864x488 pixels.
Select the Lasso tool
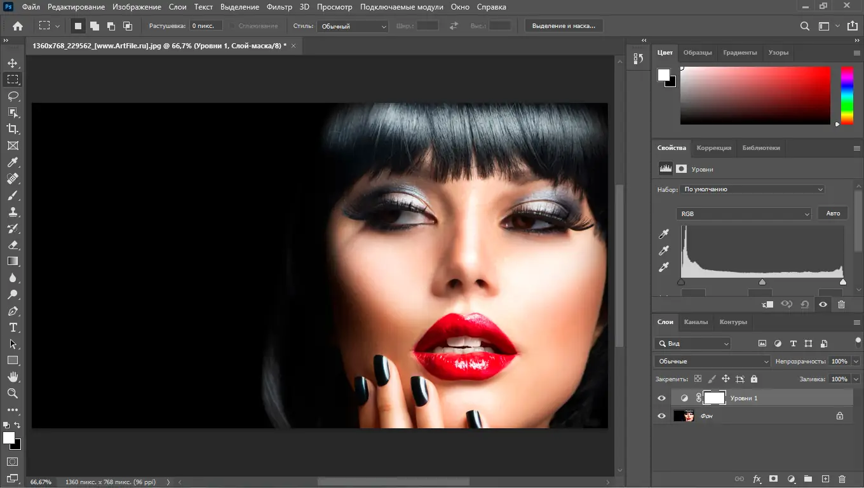point(13,96)
